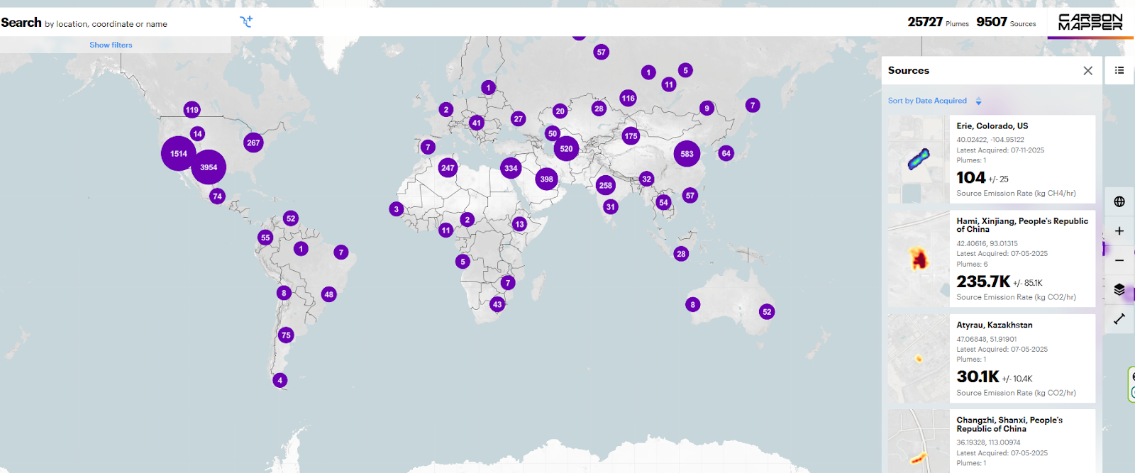Click the 4 cluster in southern Argentina
The width and height of the screenshot is (1135, 473).
pos(280,380)
